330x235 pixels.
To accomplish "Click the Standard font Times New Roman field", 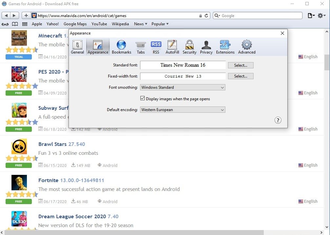I will point(183,65).
